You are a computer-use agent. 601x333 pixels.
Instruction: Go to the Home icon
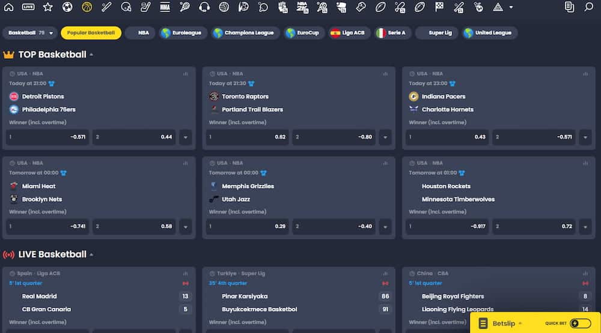(8, 7)
